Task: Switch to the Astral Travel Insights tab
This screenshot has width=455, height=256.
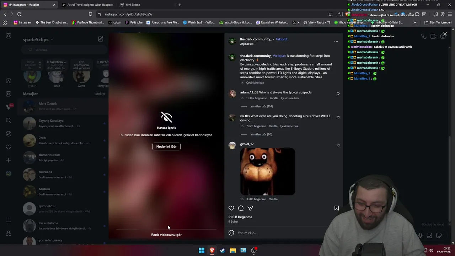Action: pos(87,5)
